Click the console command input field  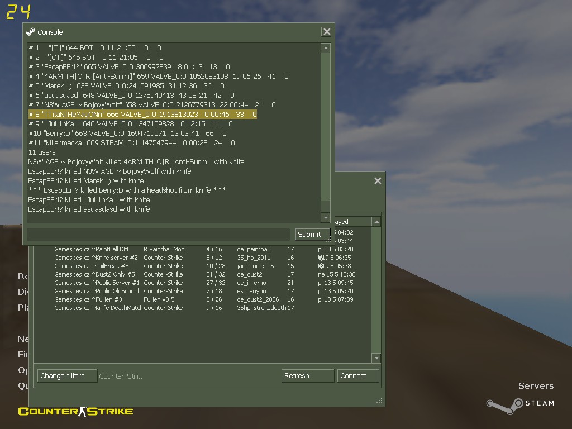(158, 235)
